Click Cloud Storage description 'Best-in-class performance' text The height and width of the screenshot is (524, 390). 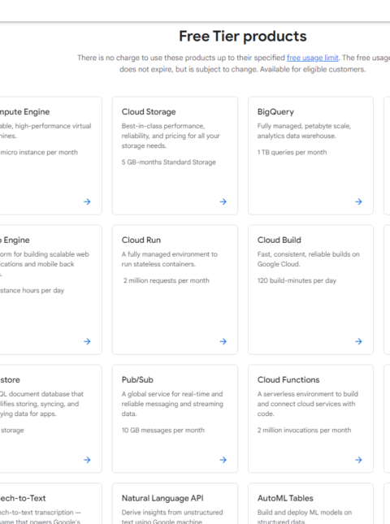coord(163,126)
